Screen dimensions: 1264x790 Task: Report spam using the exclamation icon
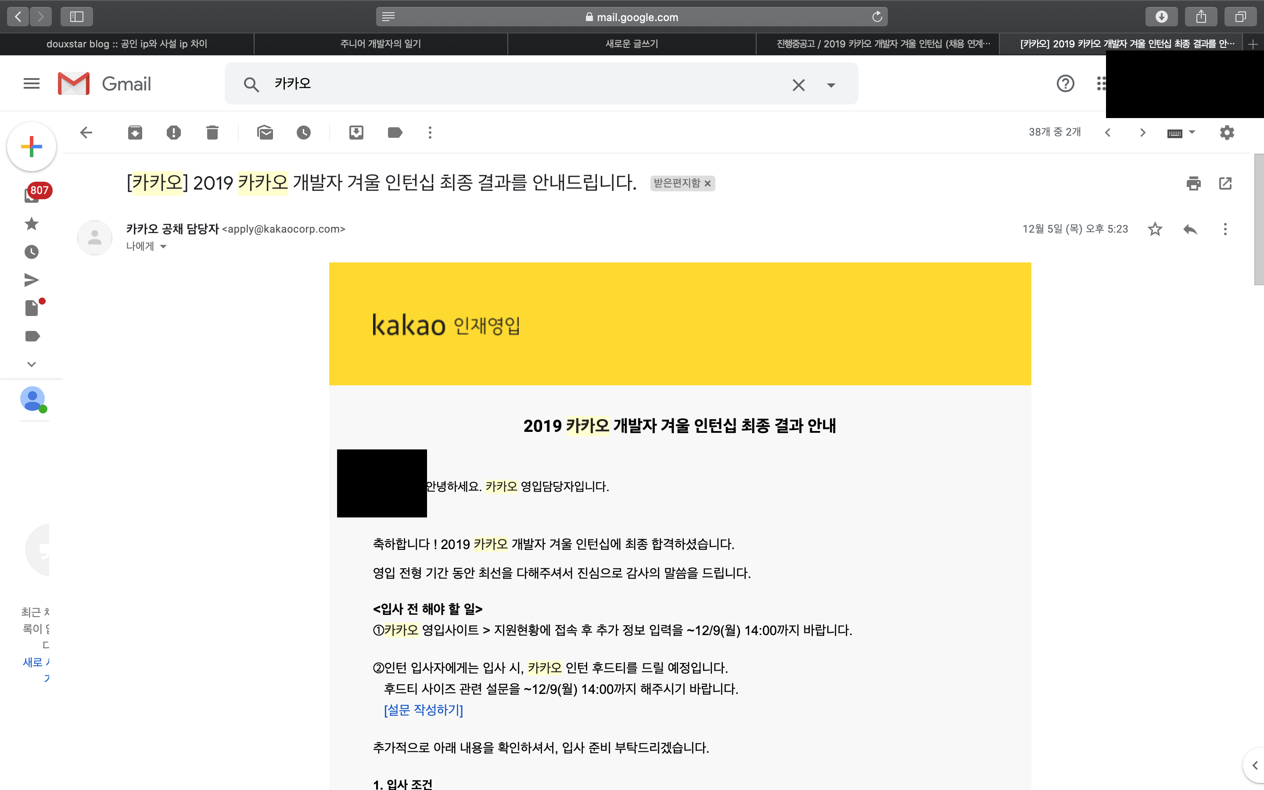click(x=173, y=133)
